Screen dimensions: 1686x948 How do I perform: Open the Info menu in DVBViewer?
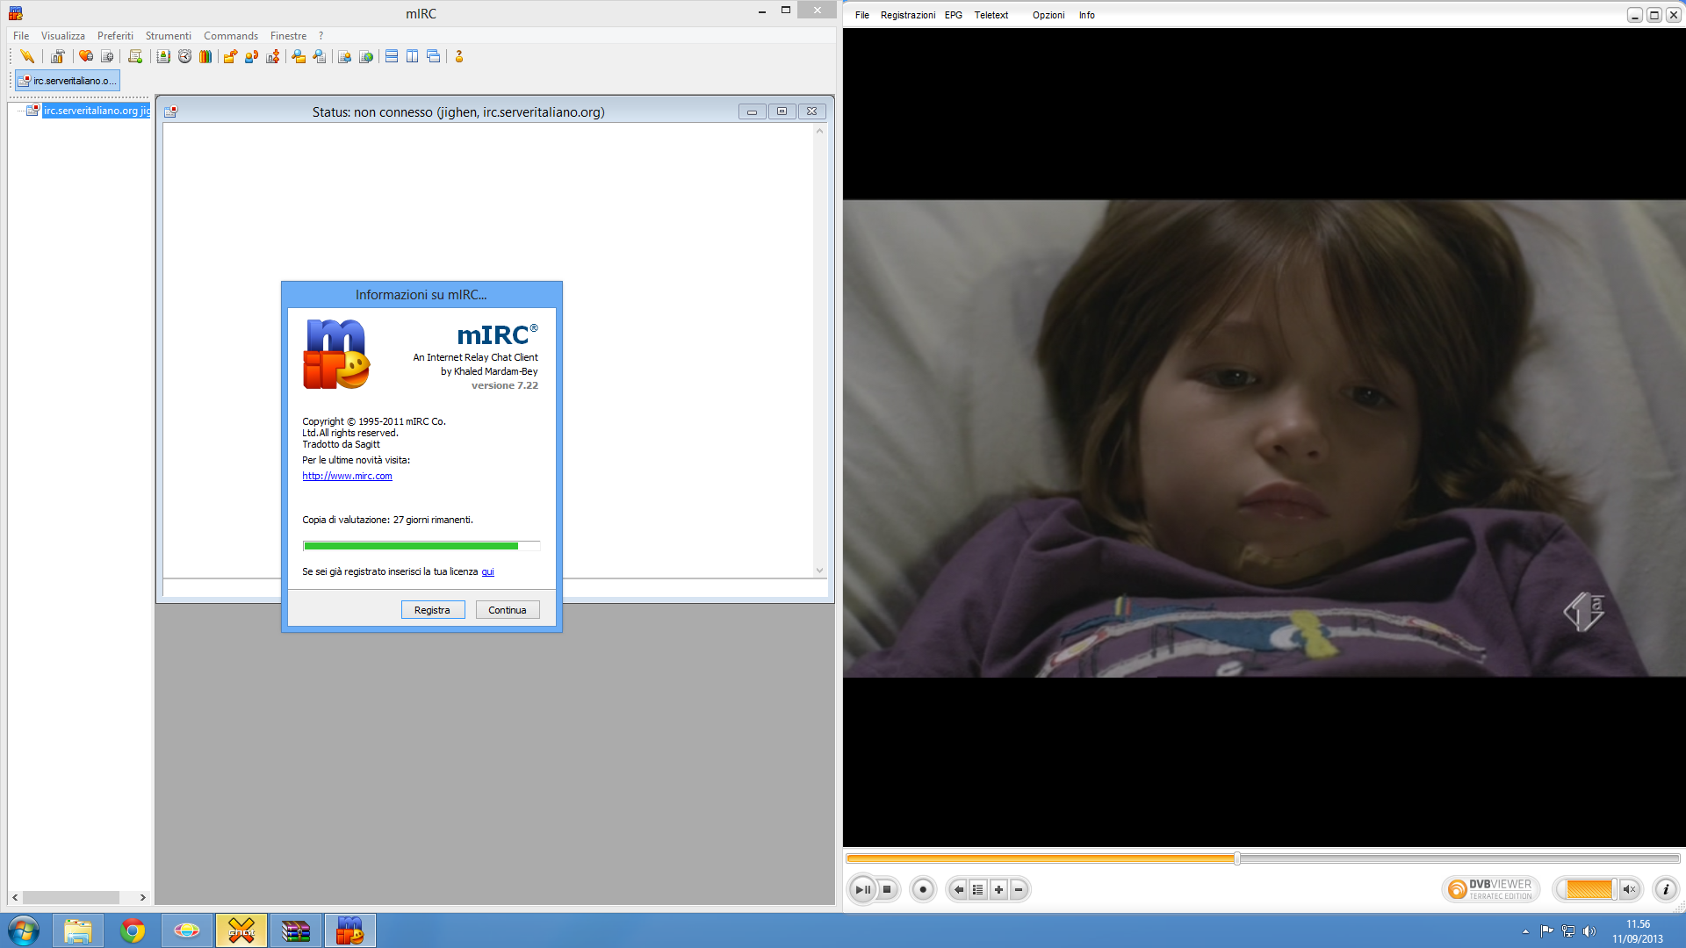coord(1087,15)
